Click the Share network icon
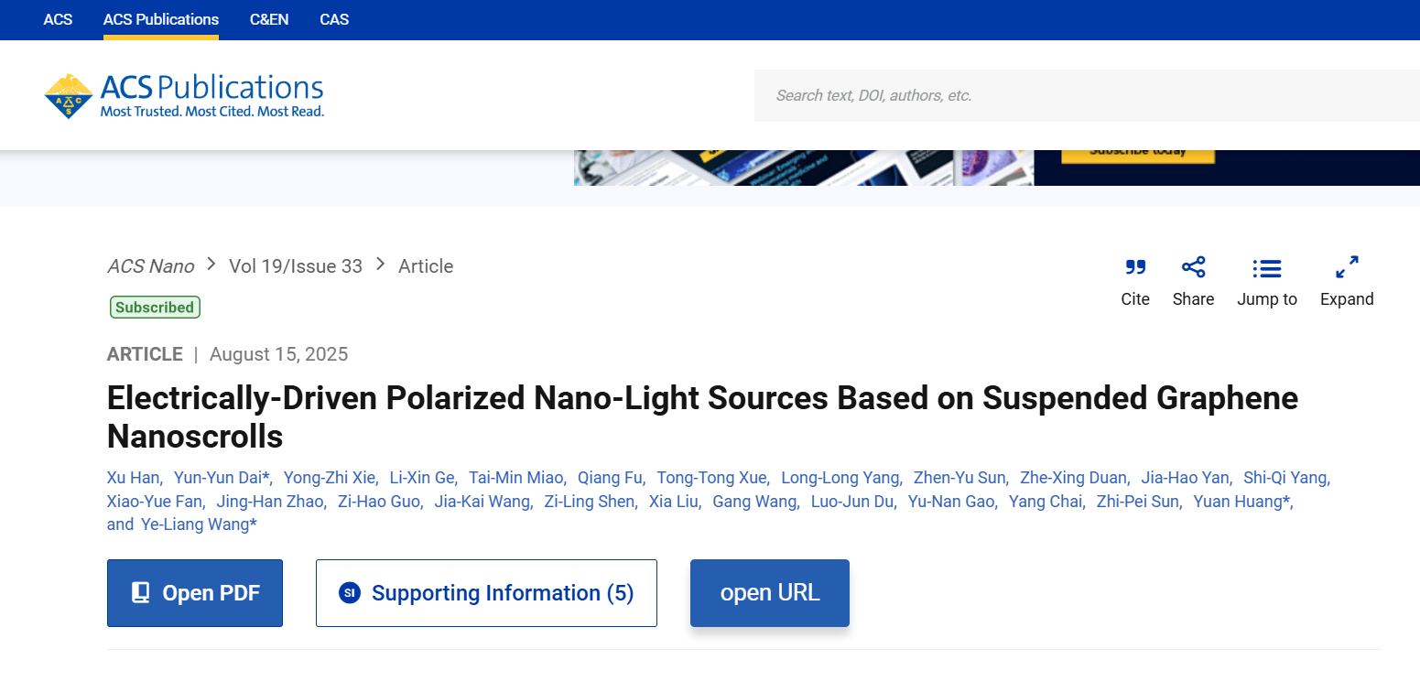Image resolution: width=1420 pixels, height=692 pixels. [x=1193, y=267]
